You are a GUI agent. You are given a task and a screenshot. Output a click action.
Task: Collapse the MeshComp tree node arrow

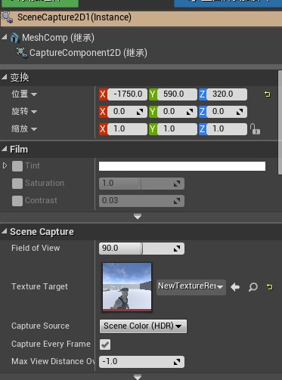(5, 37)
